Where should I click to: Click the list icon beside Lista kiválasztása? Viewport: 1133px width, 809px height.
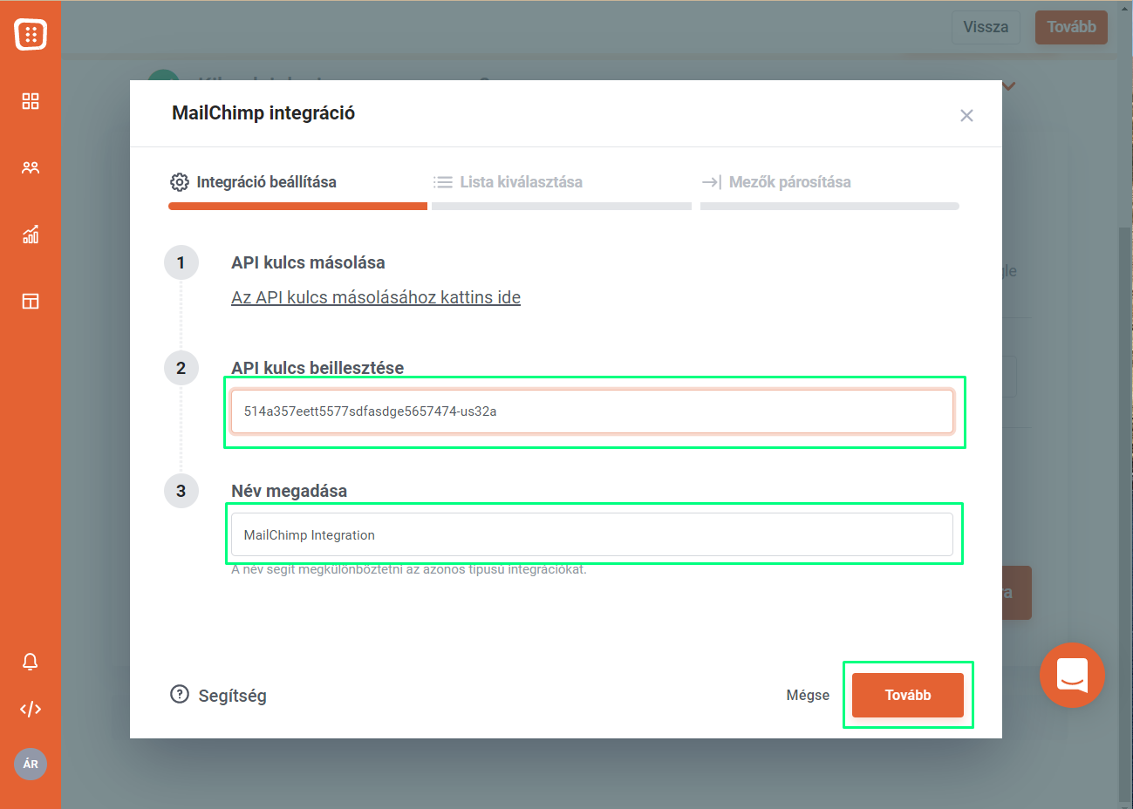pyautogui.click(x=443, y=182)
